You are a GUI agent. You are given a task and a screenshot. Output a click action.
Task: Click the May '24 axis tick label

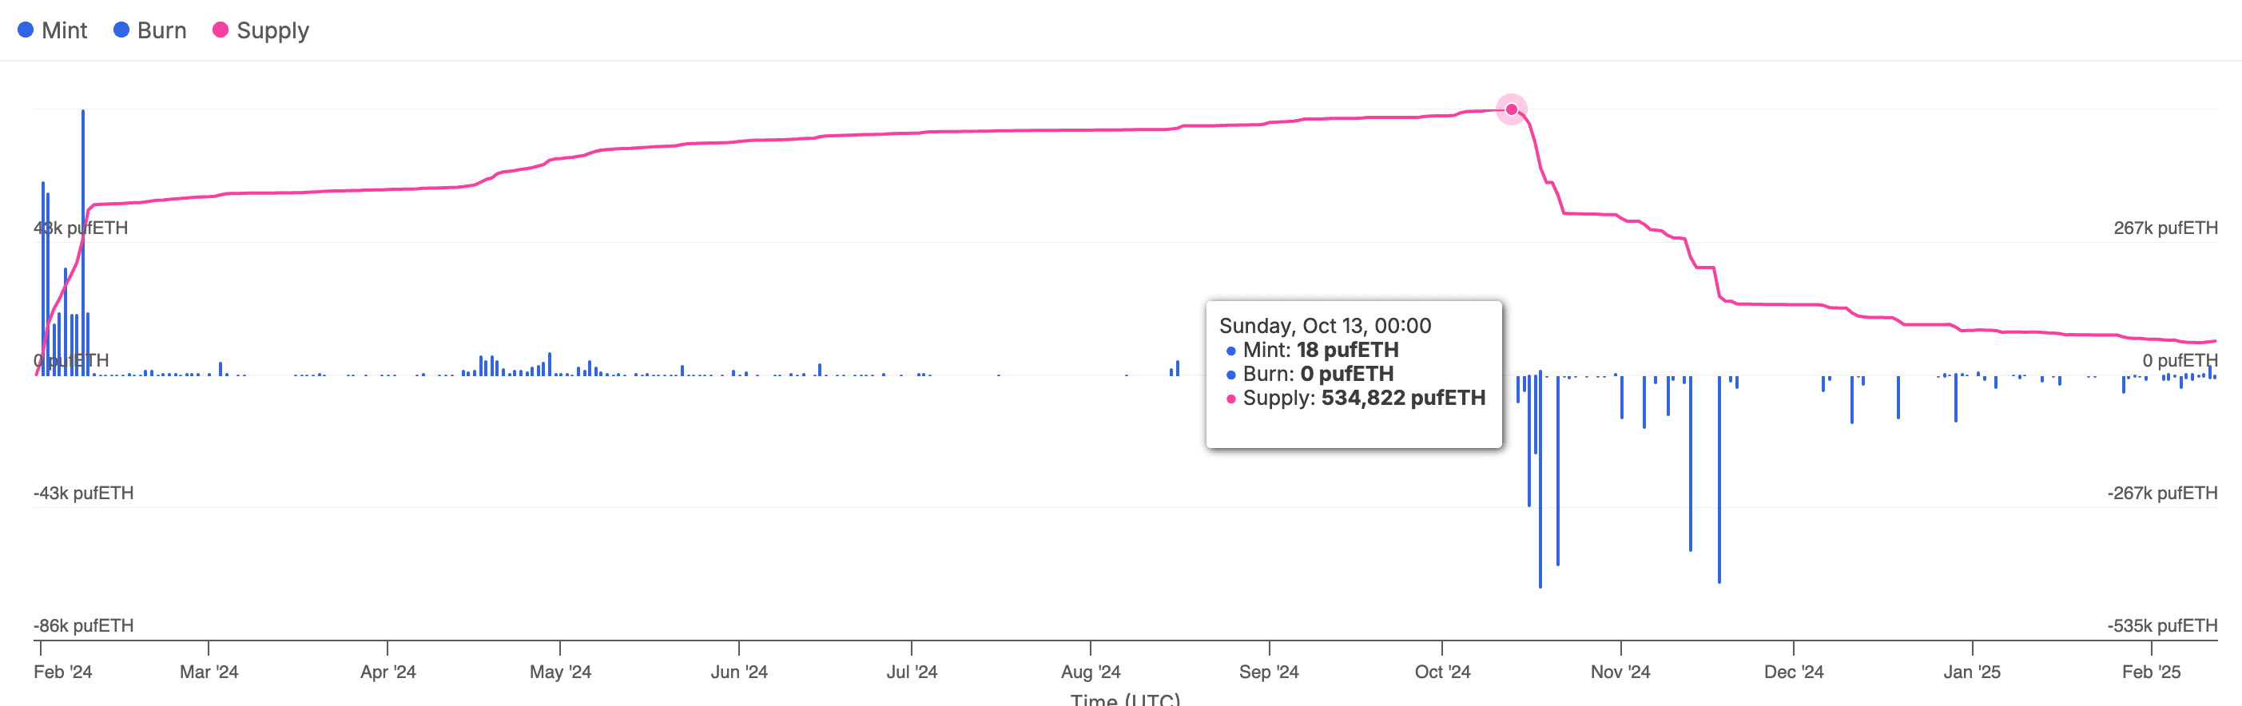pyautogui.click(x=559, y=671)
